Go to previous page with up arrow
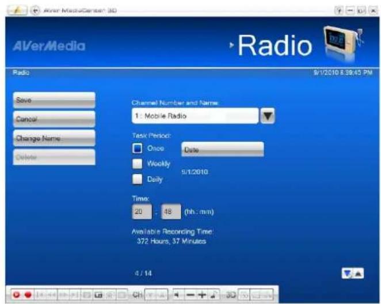Screen dimensions: 381x304 coord(359,273)
